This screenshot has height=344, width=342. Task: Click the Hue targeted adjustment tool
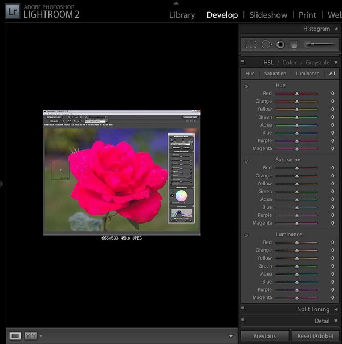(246, 86)
